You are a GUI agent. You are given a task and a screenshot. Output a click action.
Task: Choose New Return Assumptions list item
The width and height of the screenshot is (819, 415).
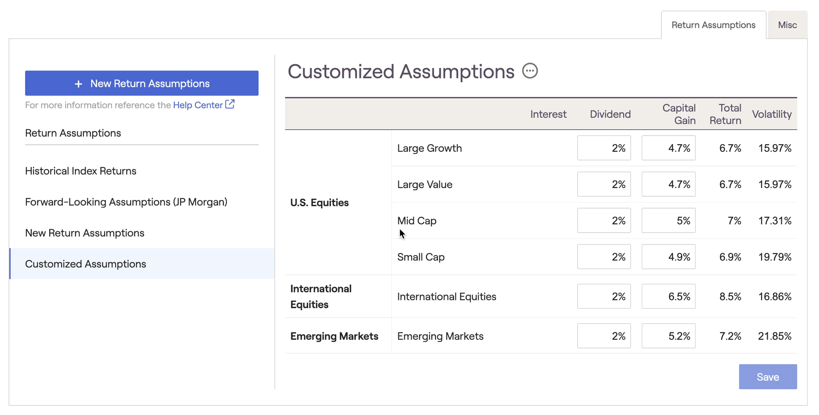[85, 233]
